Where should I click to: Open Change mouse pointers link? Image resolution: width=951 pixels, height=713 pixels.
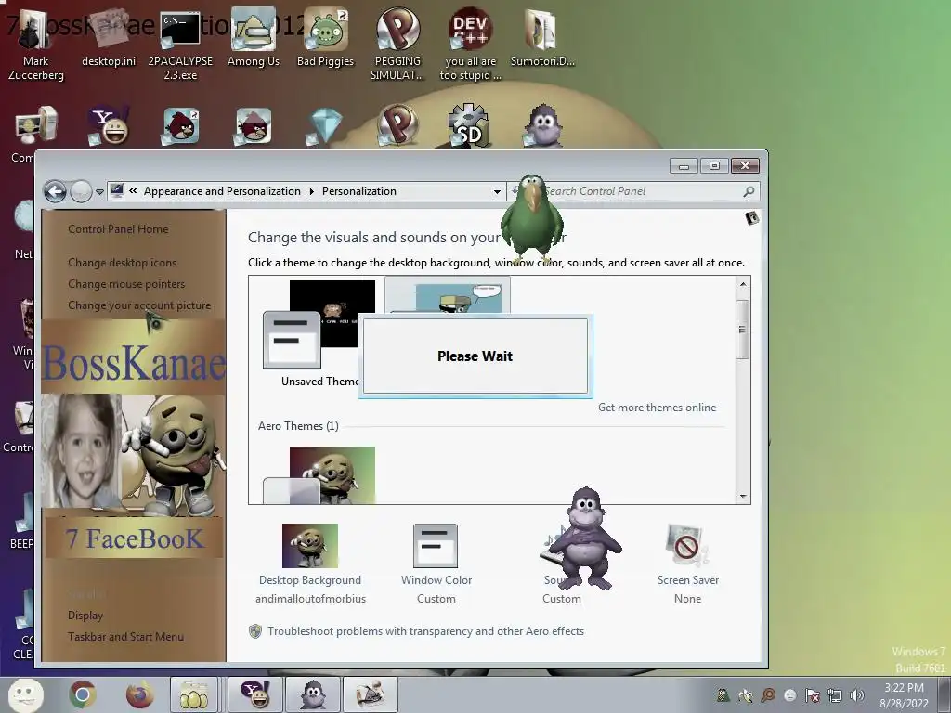point(126,284)
